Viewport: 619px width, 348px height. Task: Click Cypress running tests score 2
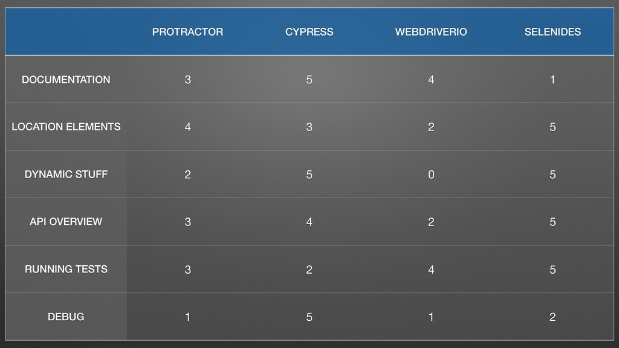tap(309, 269)
